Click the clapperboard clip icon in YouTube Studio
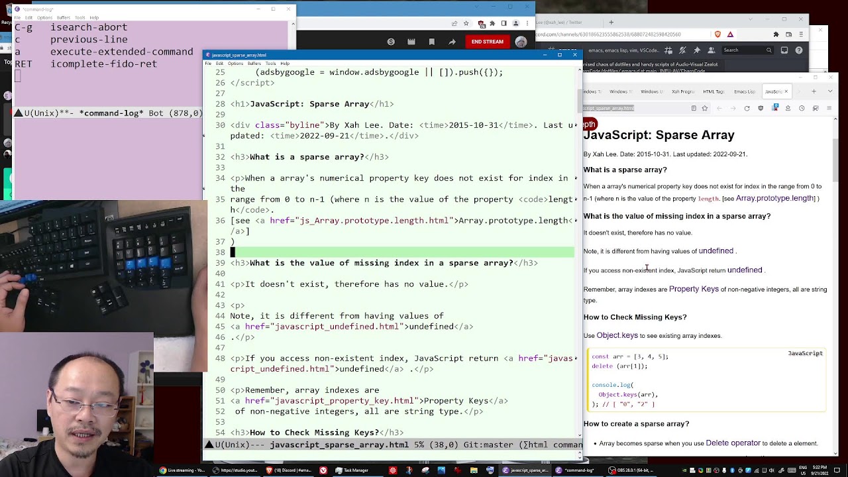Screen dimensions: 848x477 [411, 42]
